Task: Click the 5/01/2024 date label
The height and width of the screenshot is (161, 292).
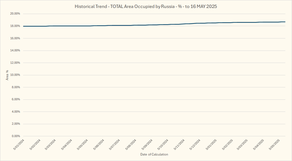Action: pos(20,145)
